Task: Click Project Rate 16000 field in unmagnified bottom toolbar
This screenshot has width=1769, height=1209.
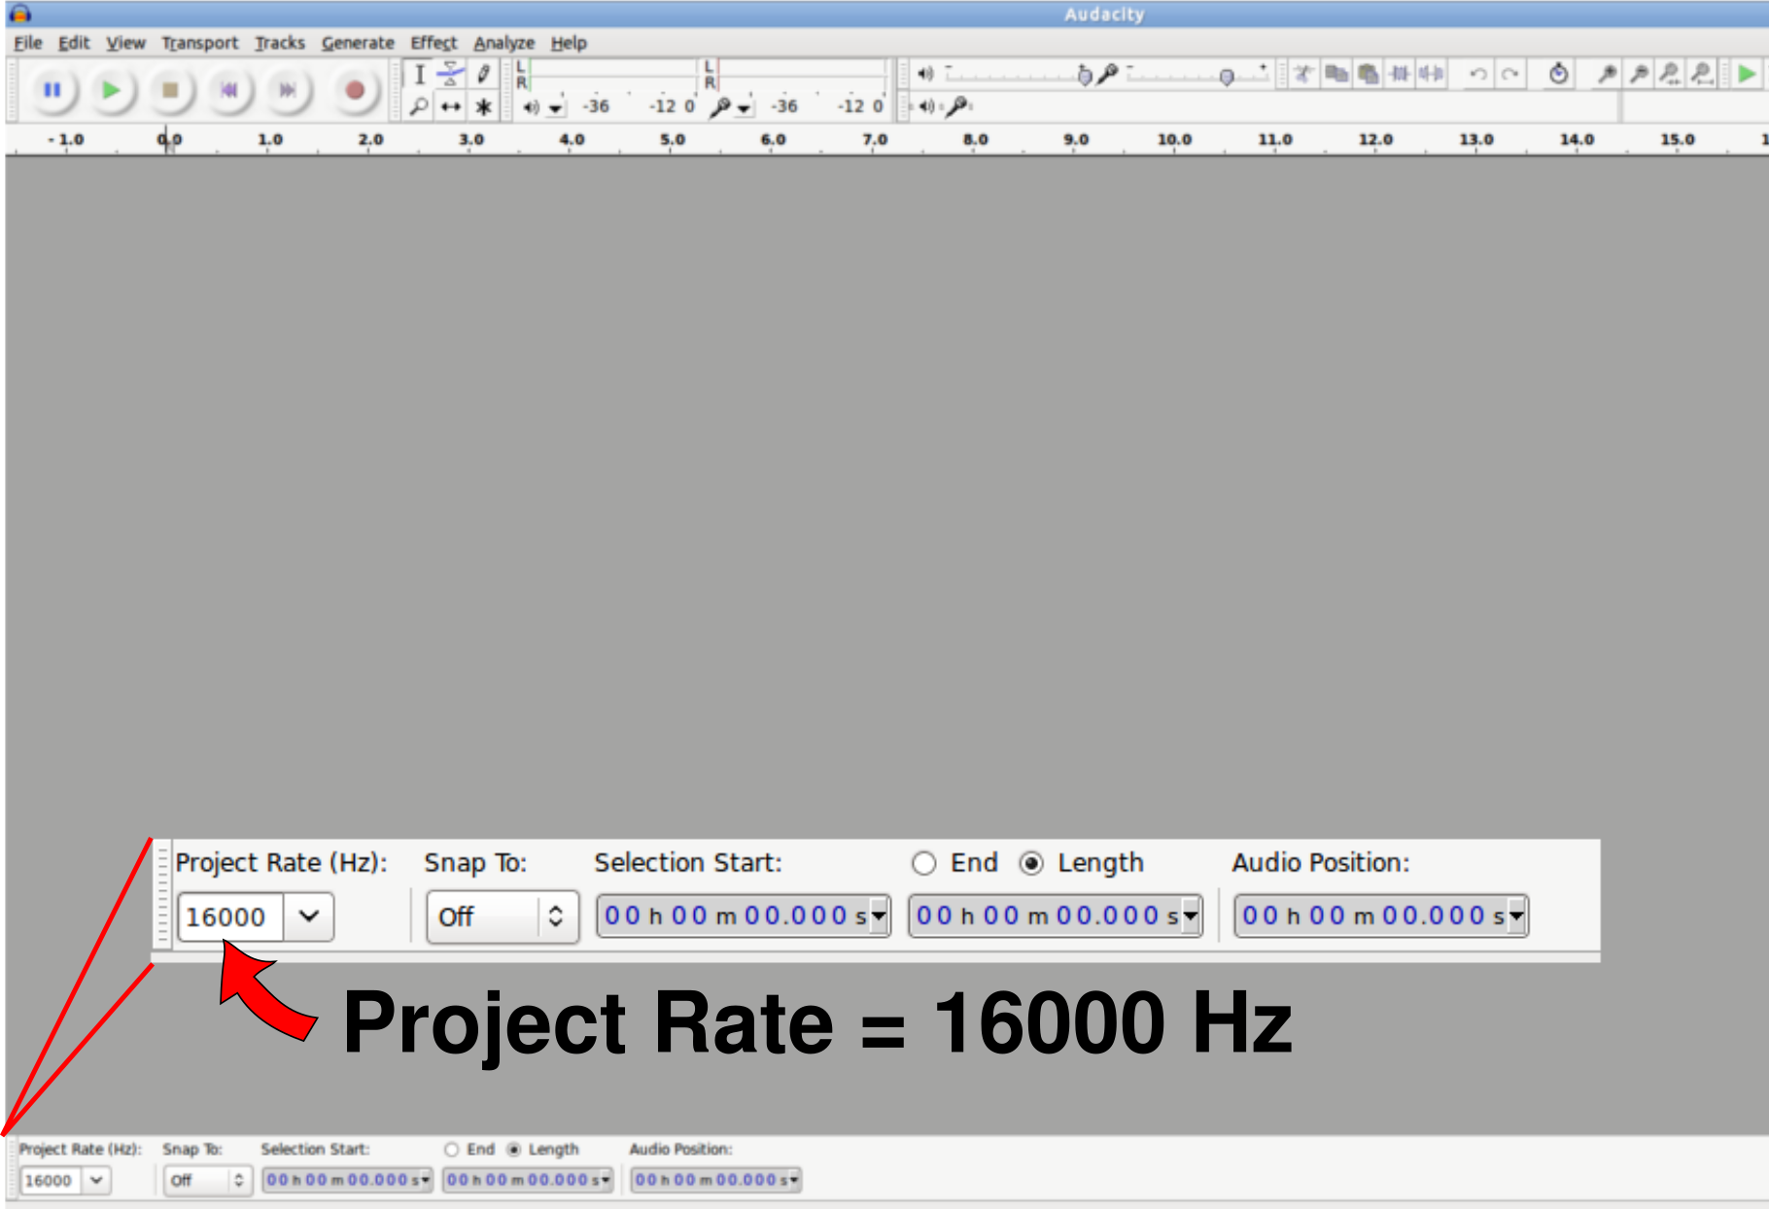Action: (x=51, y=1180)
